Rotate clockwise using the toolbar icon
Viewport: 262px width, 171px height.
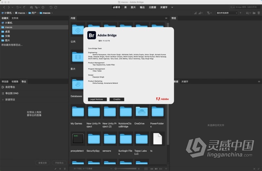56,7
